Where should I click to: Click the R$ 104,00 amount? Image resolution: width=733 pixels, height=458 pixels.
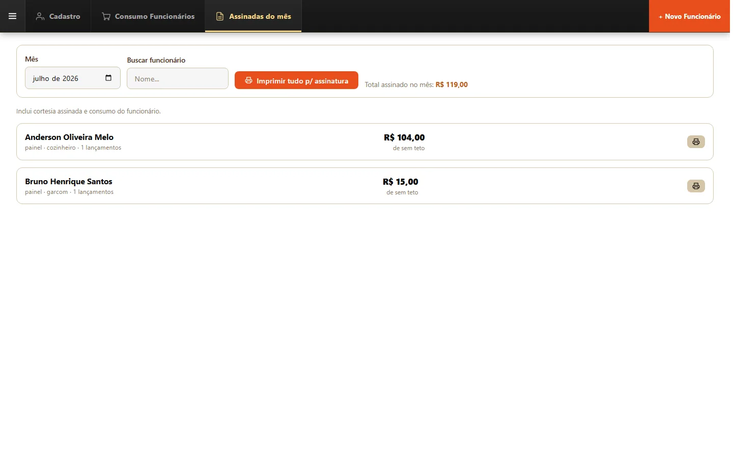click(x=404, y=137)
